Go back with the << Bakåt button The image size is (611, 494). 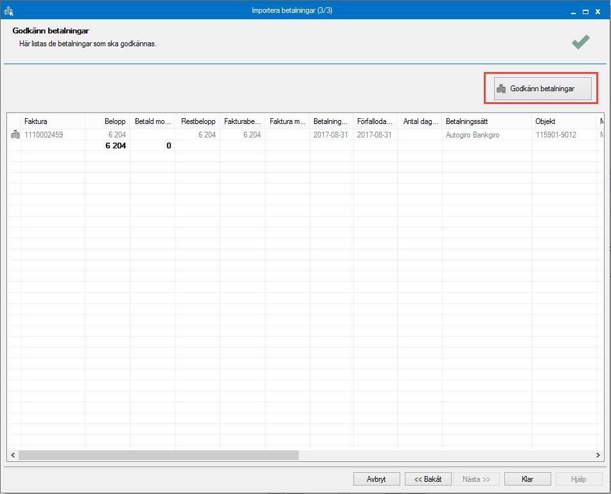pos(428,479)
